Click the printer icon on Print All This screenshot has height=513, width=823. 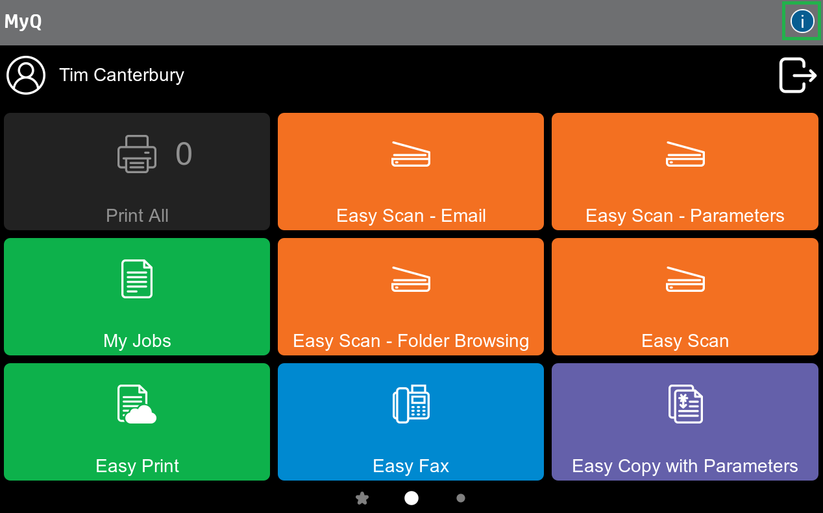136,154
